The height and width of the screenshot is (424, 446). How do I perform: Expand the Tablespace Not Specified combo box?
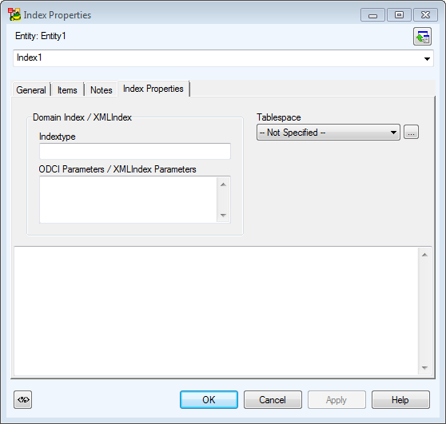pyautogui.click(x=329, y=132)
